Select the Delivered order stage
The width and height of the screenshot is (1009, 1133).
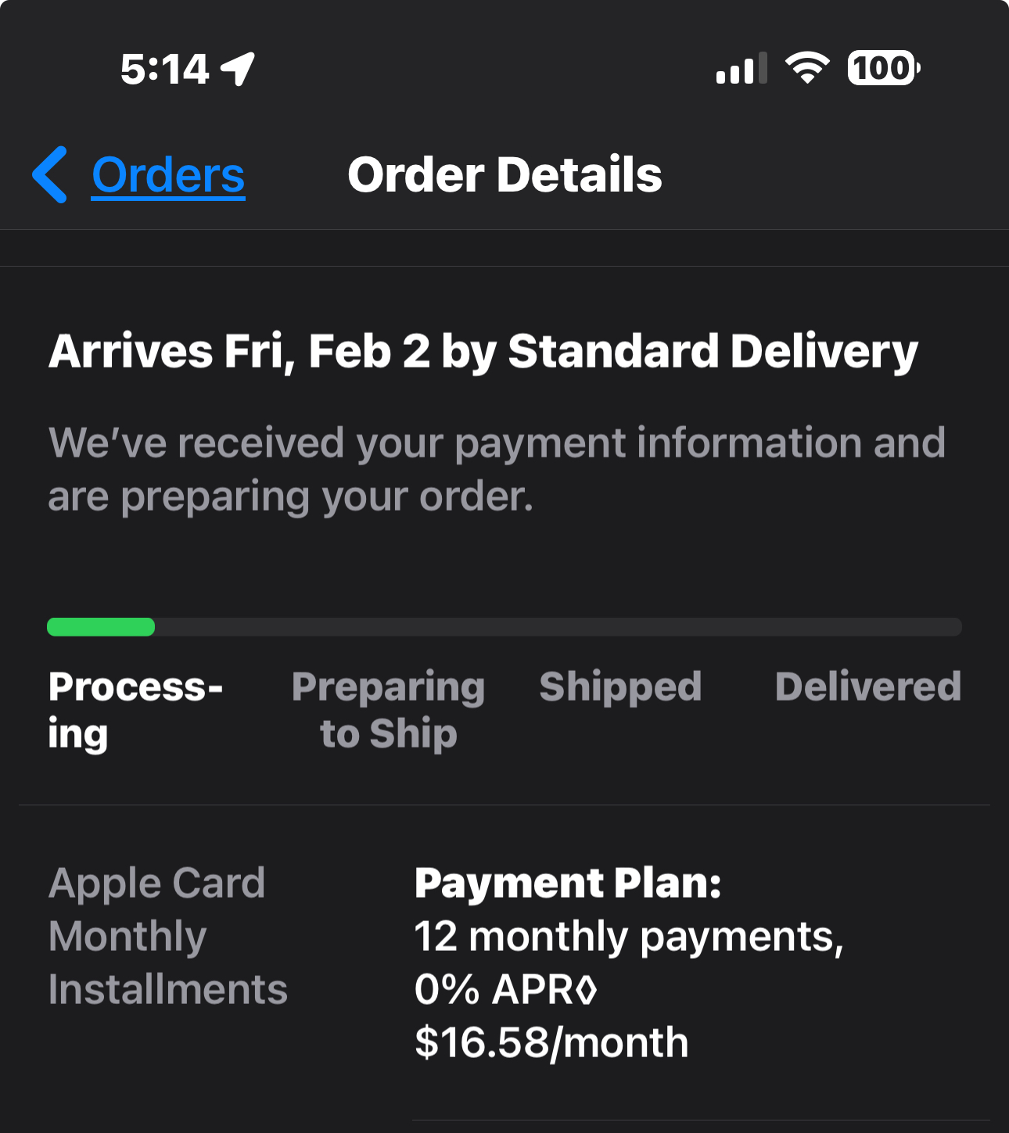tap(868, 687)
